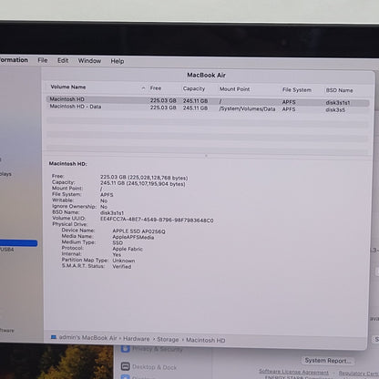Toggle the Volume Name sort arrow

pos(143,88)
